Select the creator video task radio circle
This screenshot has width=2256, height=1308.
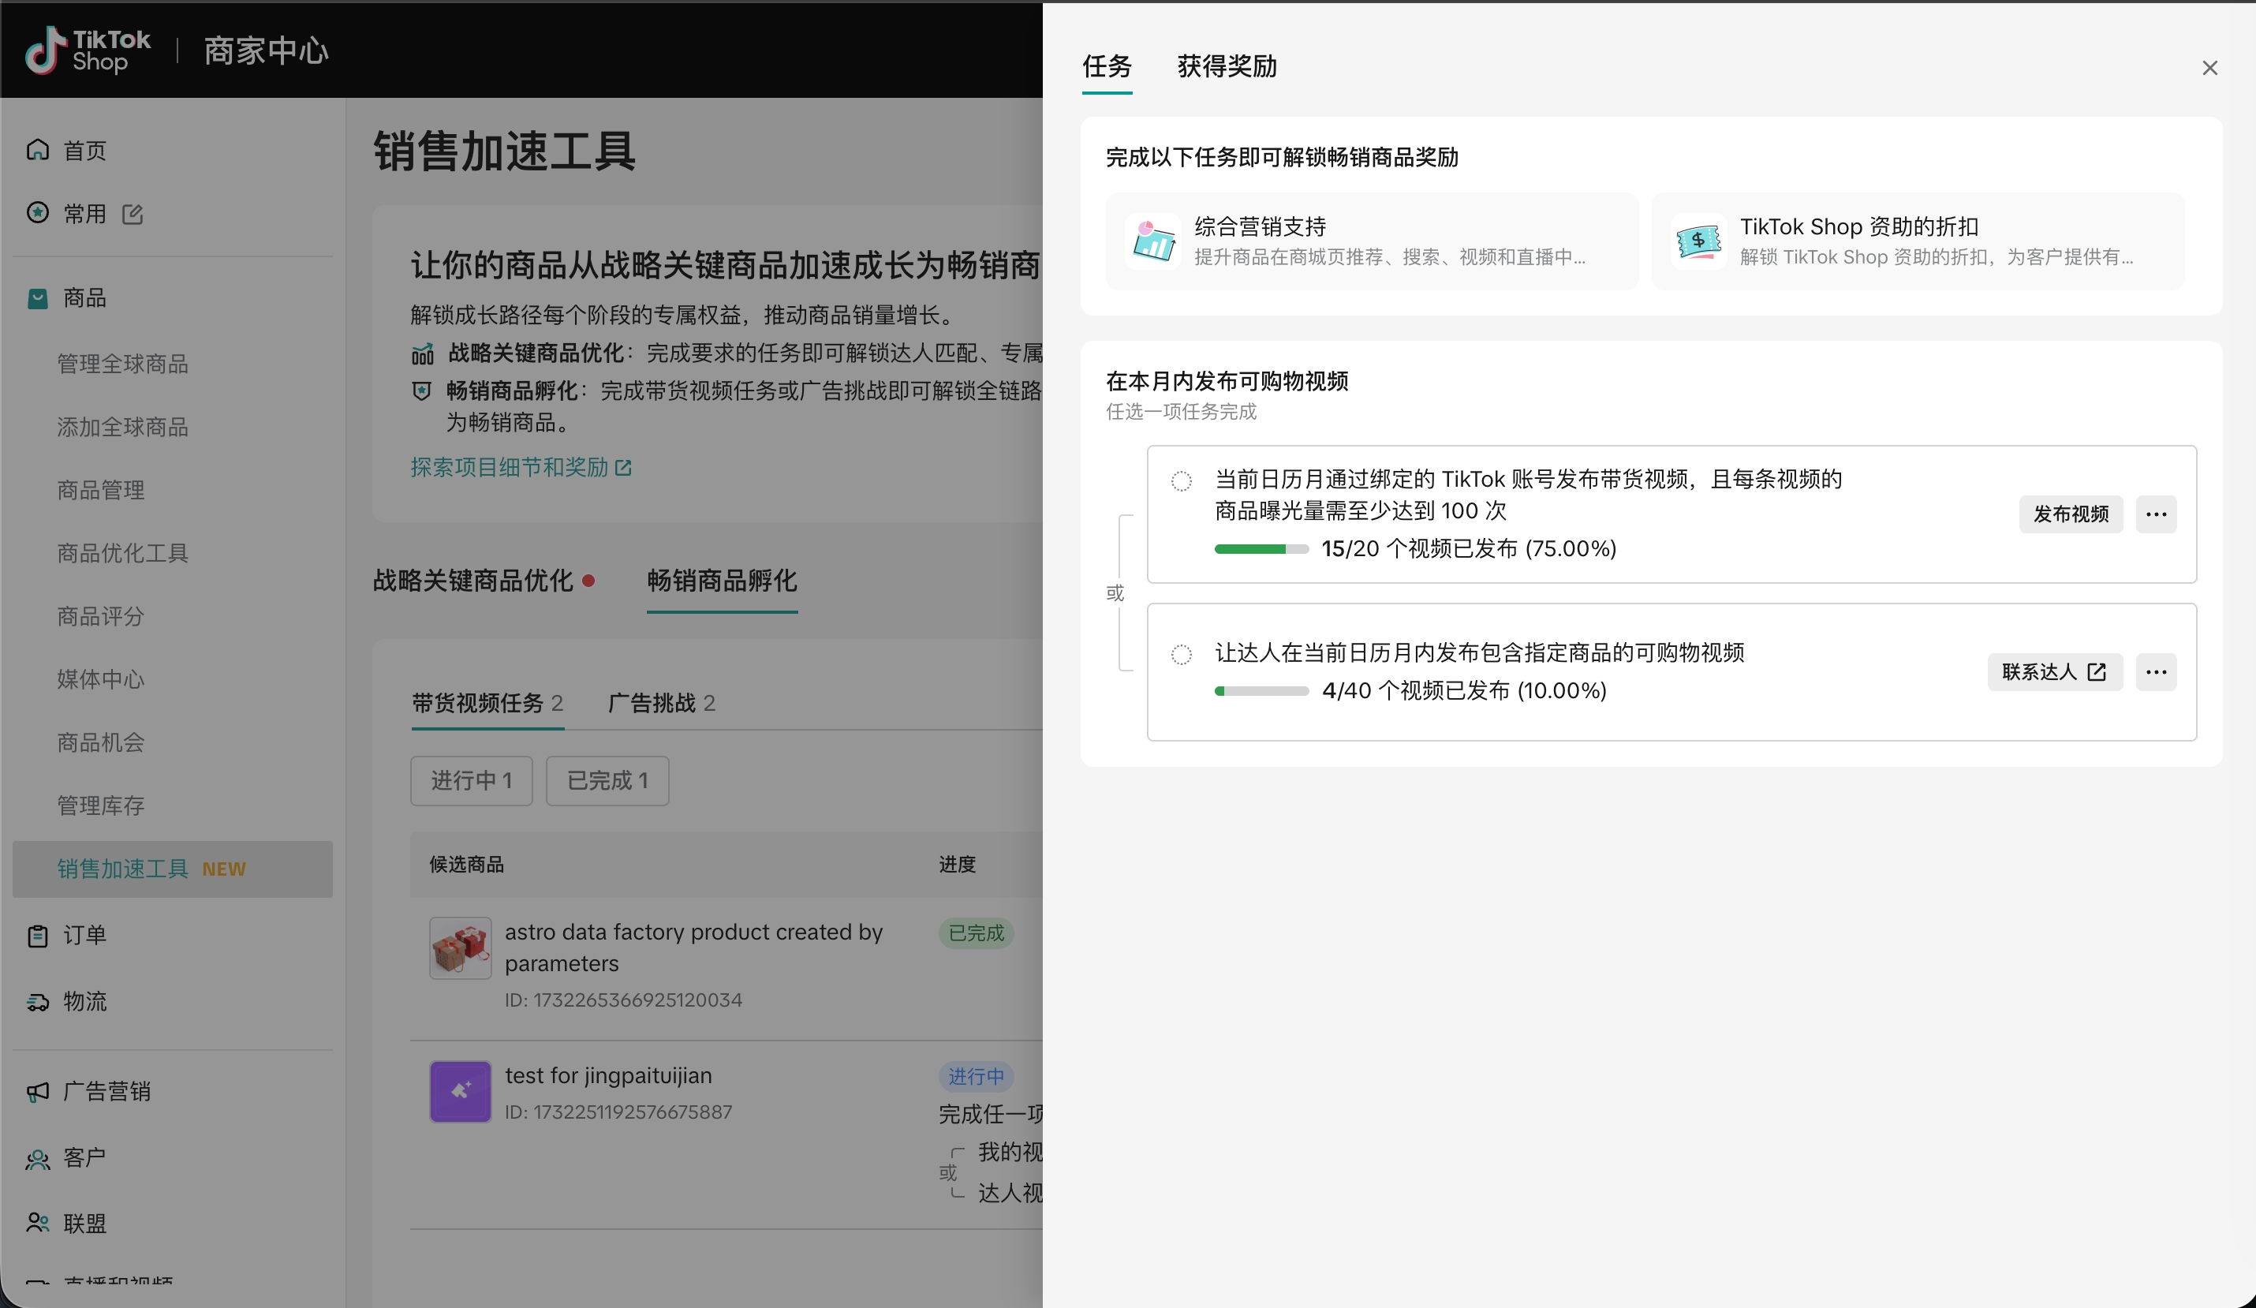pos(1182,655)
